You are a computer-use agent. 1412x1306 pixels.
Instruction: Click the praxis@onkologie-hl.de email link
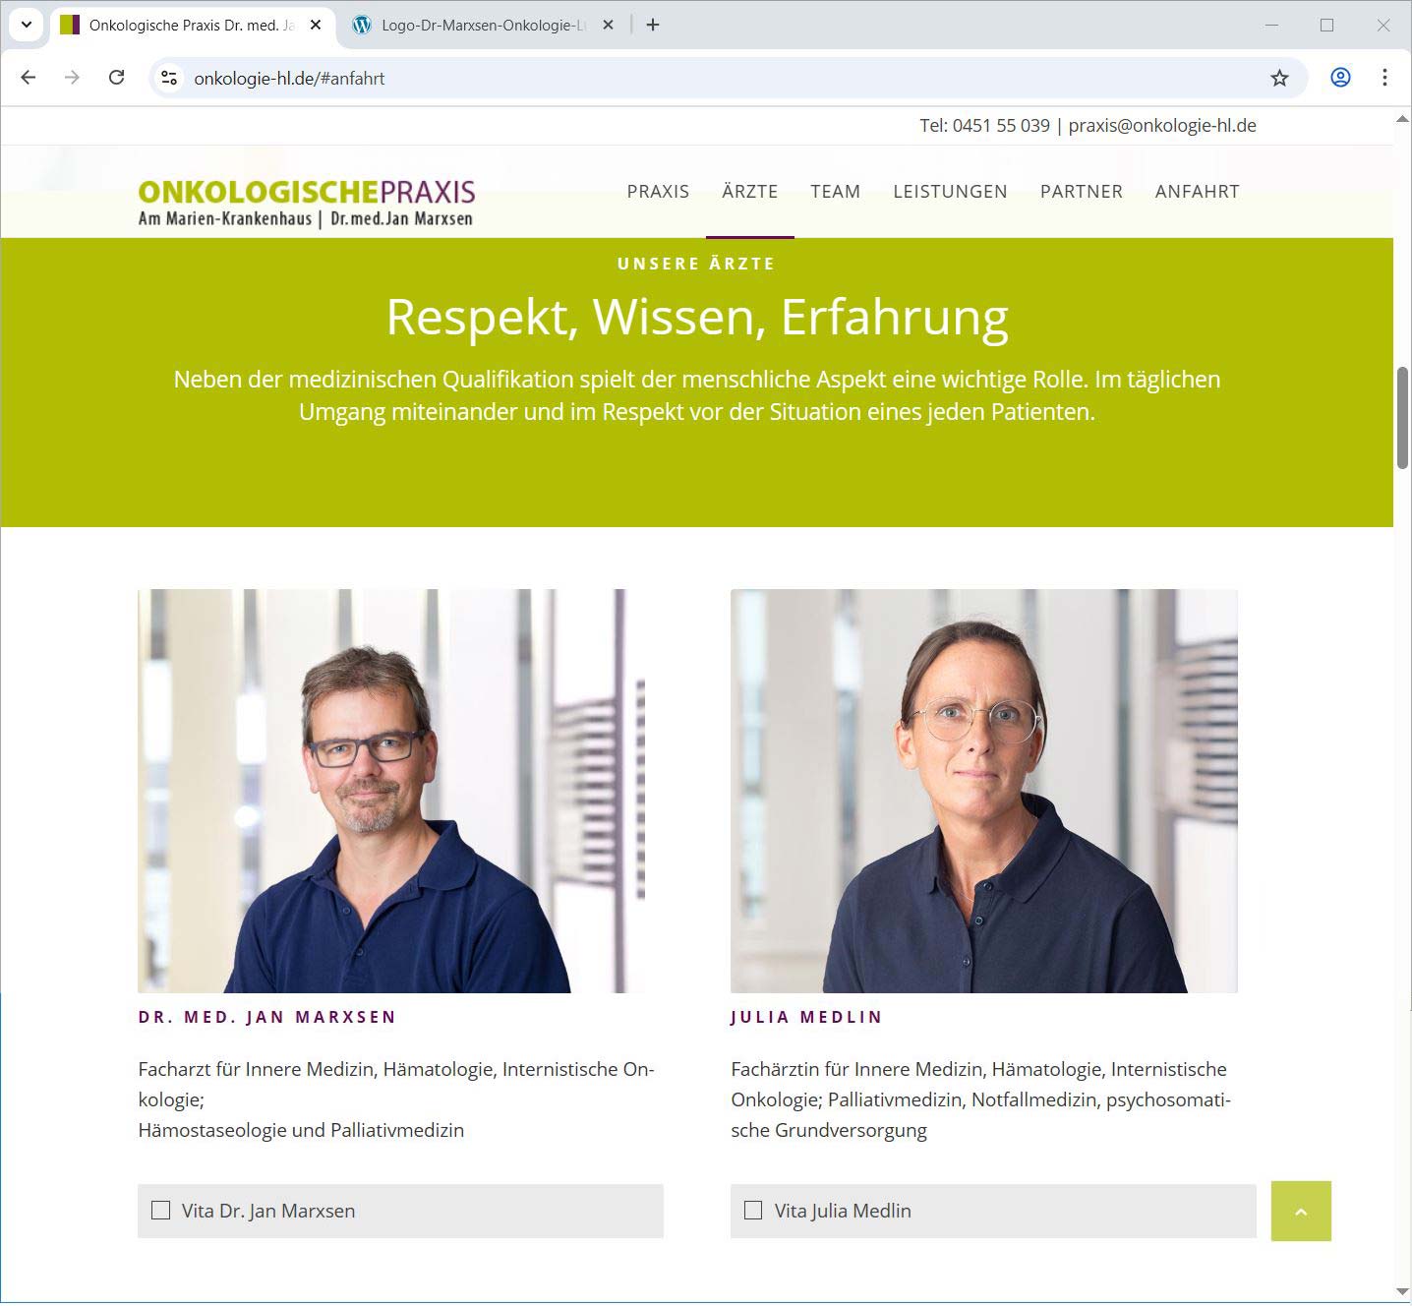click(1162, 125)
